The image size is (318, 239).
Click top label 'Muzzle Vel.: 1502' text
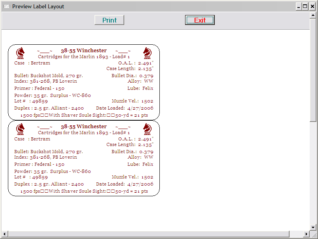[x=132, y=101]
